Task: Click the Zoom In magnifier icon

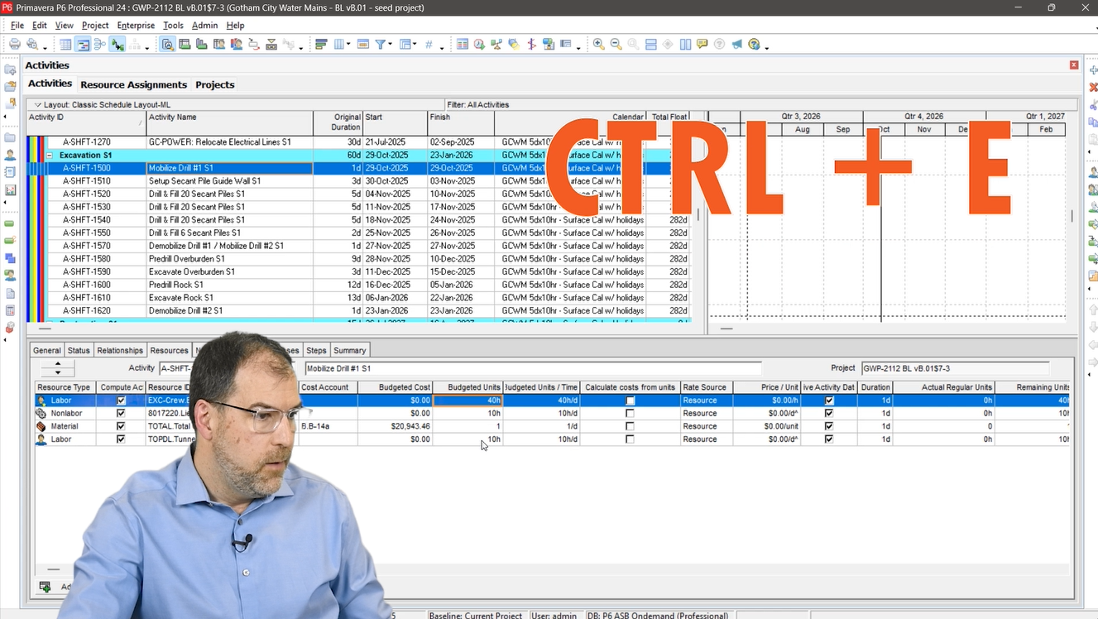Action: 599,45
